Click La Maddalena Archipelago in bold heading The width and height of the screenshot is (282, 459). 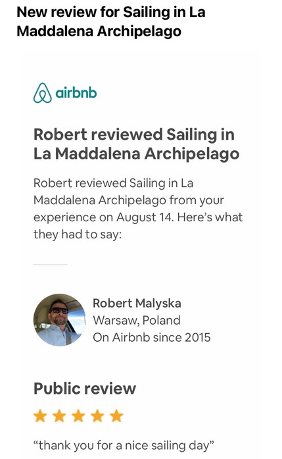(x=136, y=153)
